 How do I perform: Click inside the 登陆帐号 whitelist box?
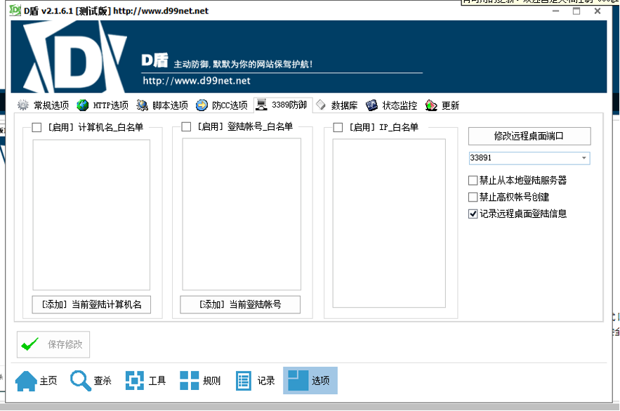click(x=242, y=214)
